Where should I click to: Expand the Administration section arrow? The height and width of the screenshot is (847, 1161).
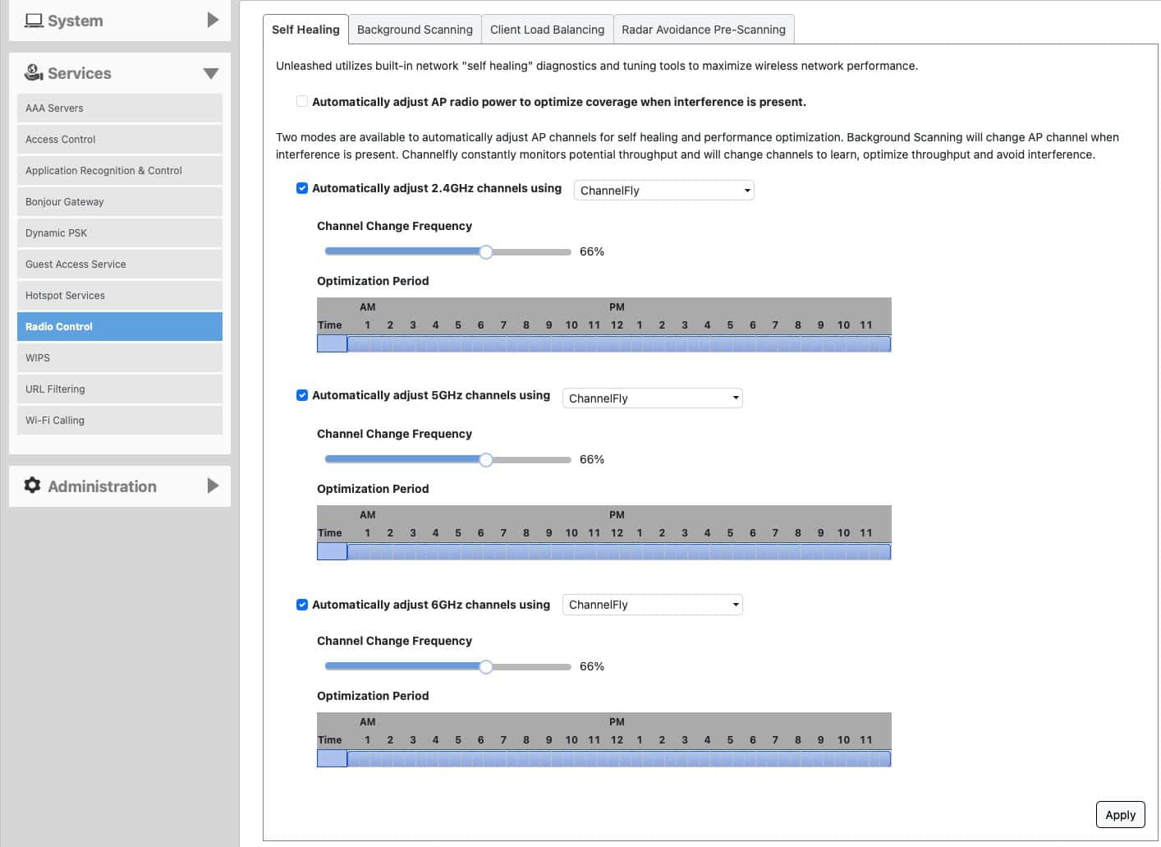(x=213, y=486)
